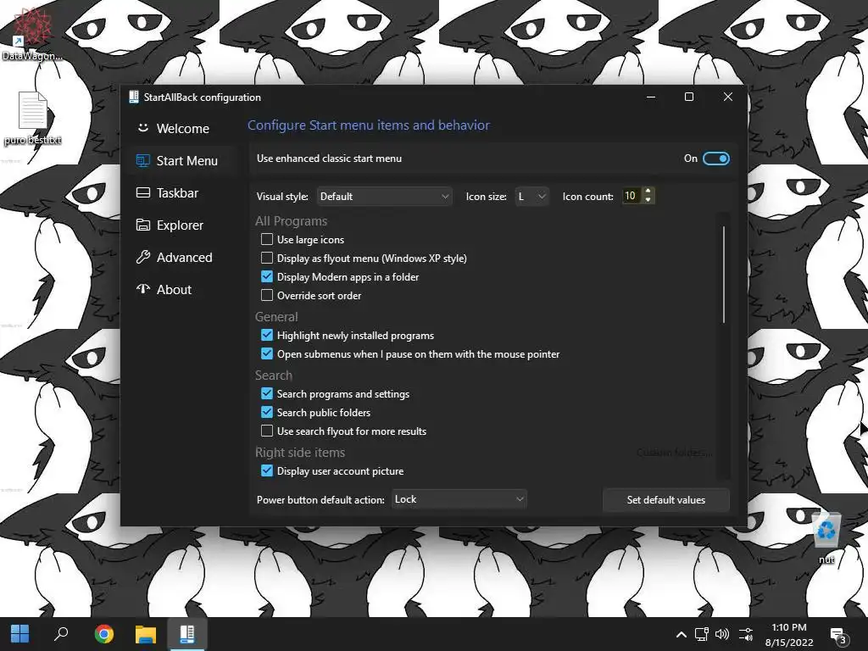Viewport: 868px width, 651px height.
Task: Uncheck Display Modern apps in a folder
Action: [267, 276]
